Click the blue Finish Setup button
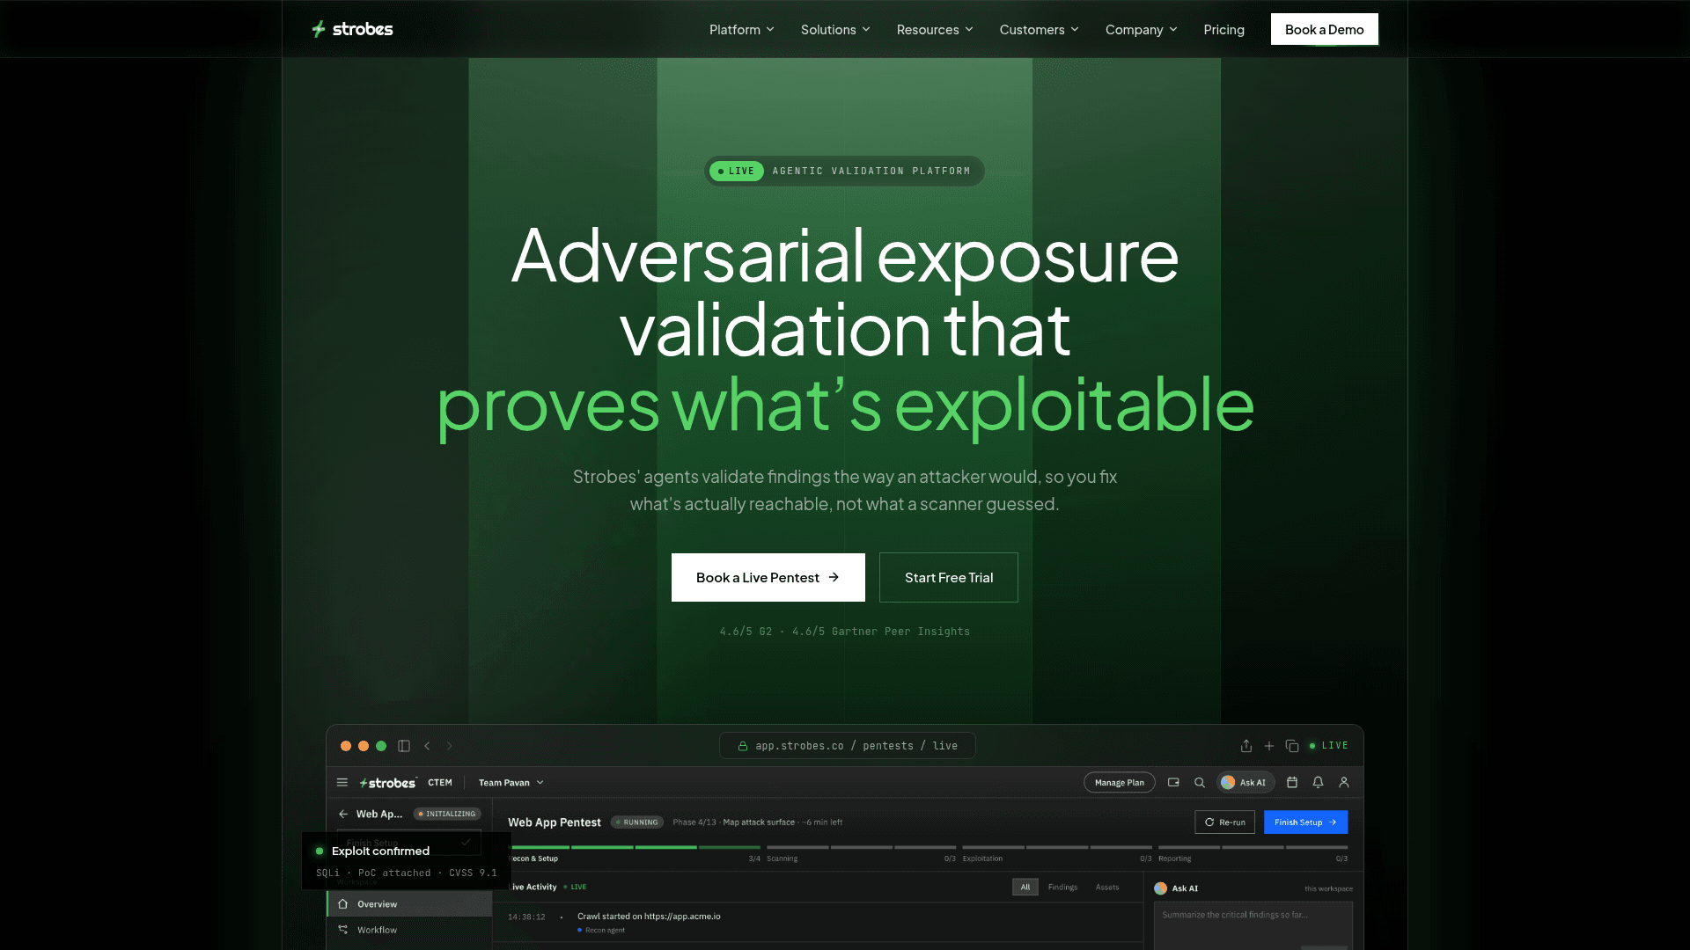The image size is (1690, 950). click(x=1305, y=822)
